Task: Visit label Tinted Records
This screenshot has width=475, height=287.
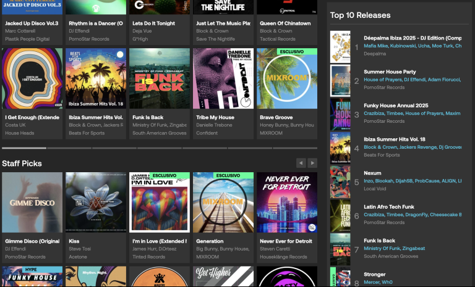Action: point(148,257)
